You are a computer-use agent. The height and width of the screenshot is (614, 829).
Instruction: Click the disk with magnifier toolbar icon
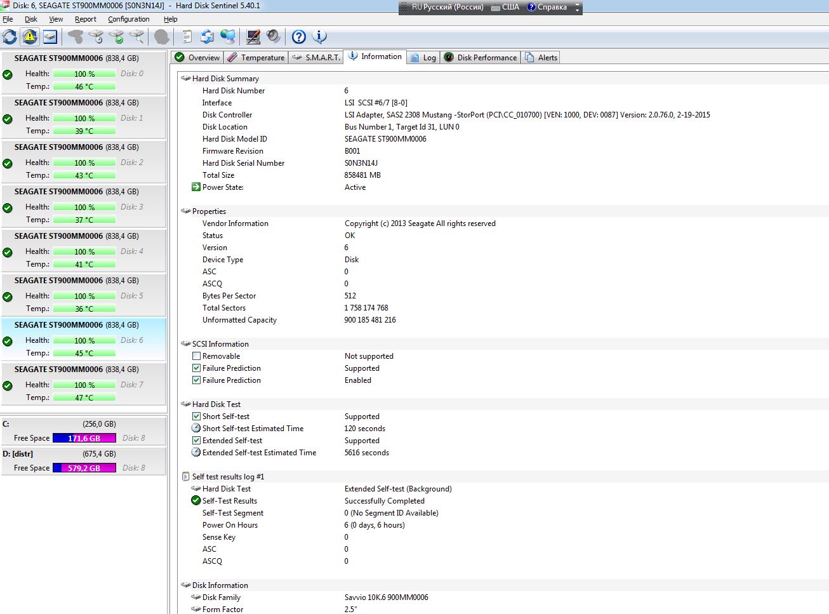tap(136, 37)
